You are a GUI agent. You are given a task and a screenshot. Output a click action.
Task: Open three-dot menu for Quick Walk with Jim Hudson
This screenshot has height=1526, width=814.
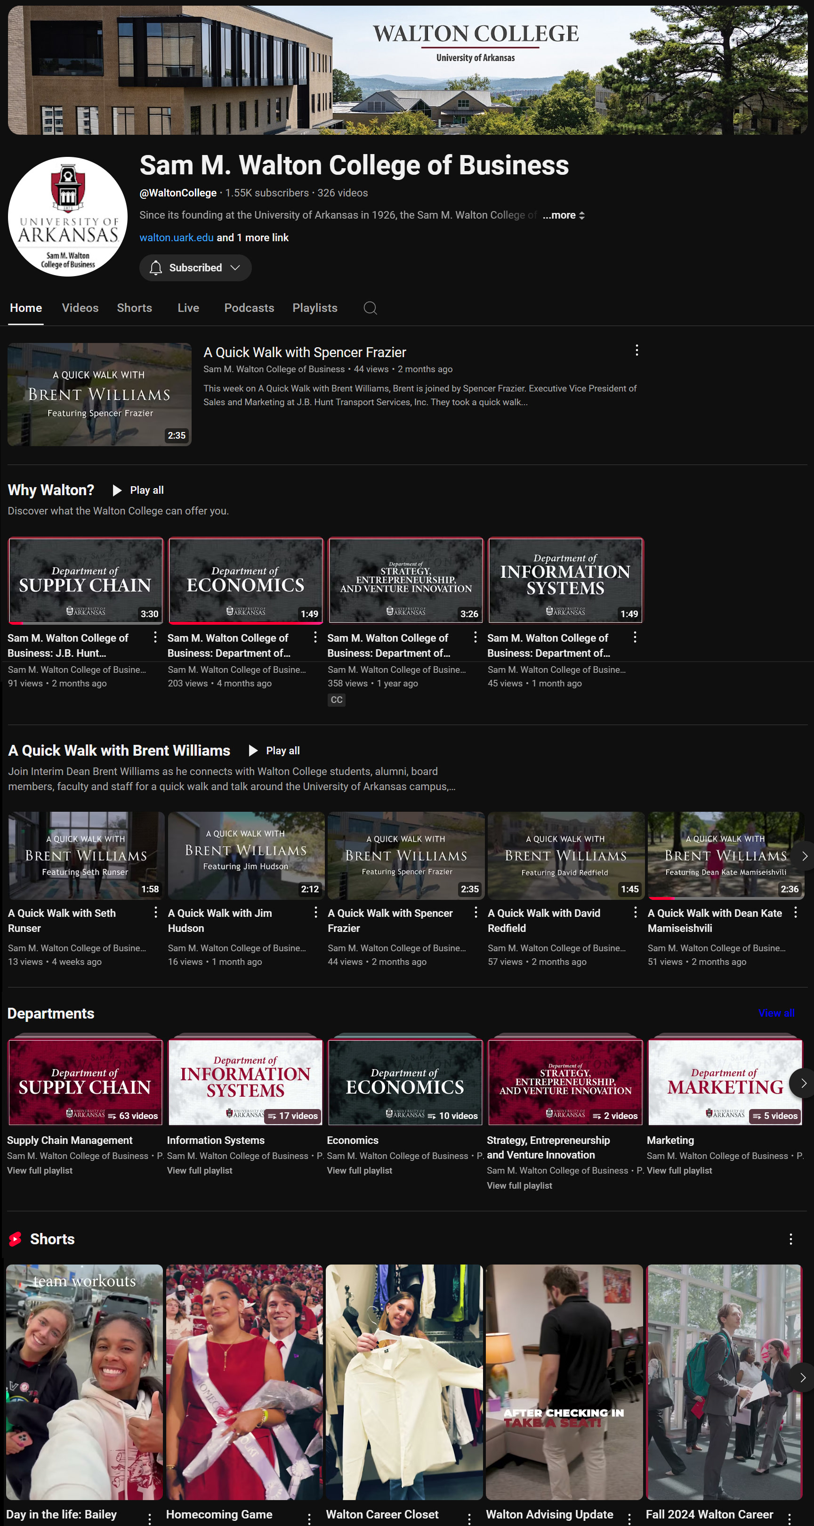[x=315, y=912]
